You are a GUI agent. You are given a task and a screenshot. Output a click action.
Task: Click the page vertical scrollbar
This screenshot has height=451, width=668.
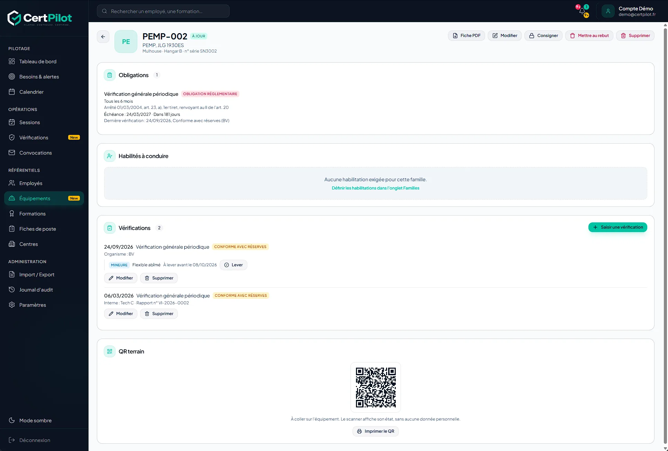pyautogui.click(x=665, y=237)
